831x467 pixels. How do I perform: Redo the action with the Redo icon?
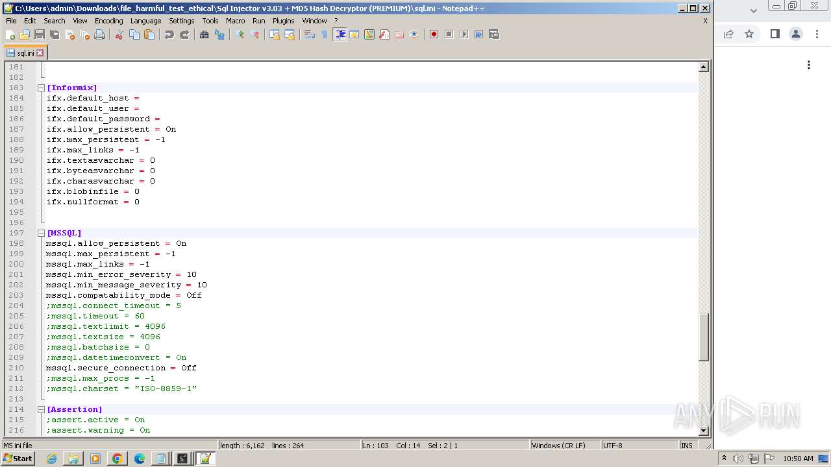[184, 34]
